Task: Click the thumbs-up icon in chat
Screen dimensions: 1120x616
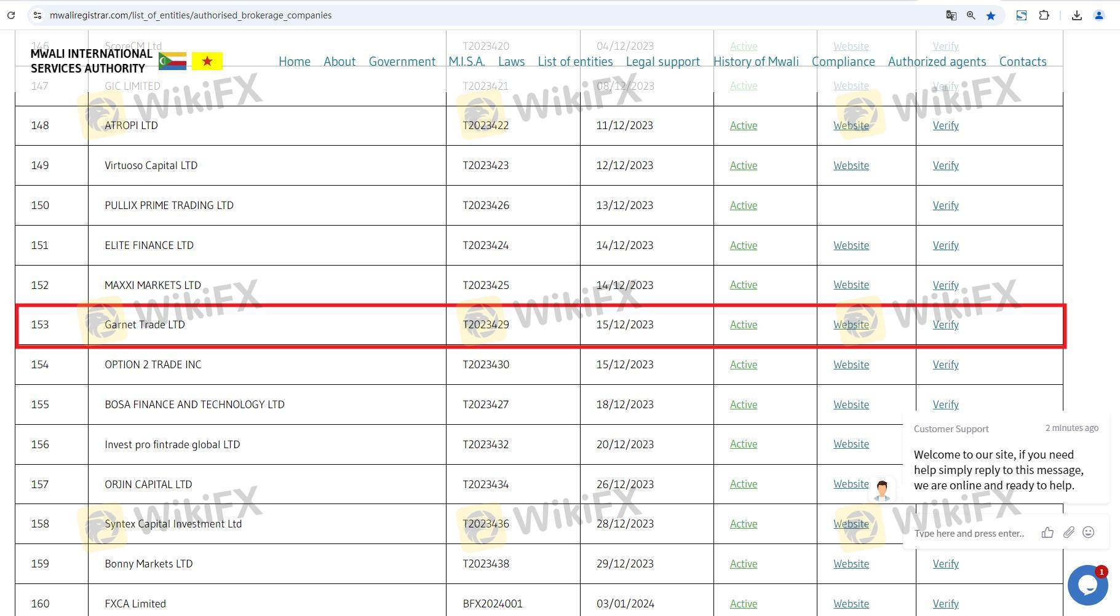Action: click(1047, 532)
